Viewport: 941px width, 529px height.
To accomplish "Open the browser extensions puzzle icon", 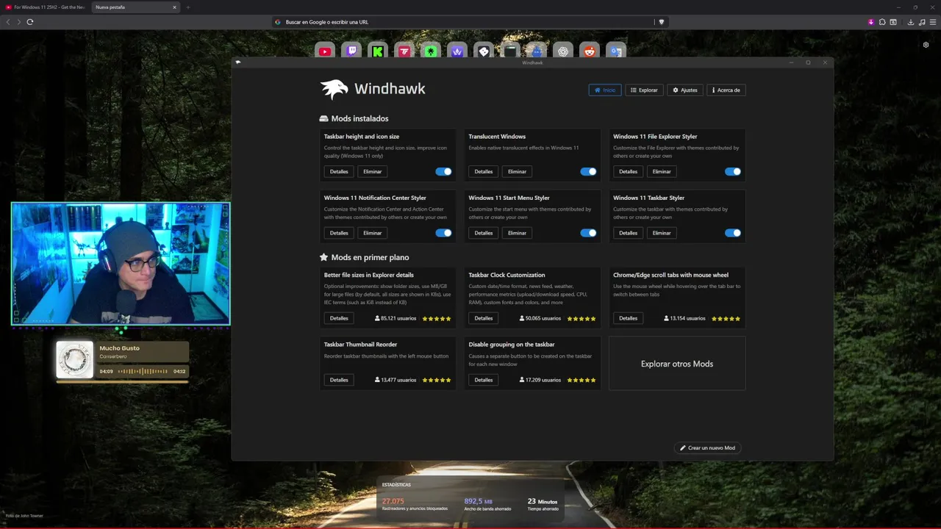I will pos(882,22).
